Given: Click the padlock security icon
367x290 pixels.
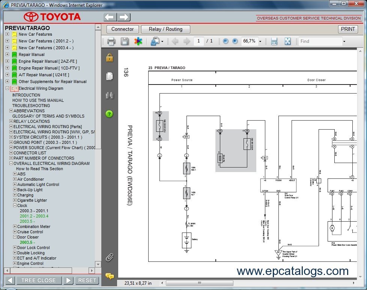Looking at the screenshot, I should (x=110, y=57).
